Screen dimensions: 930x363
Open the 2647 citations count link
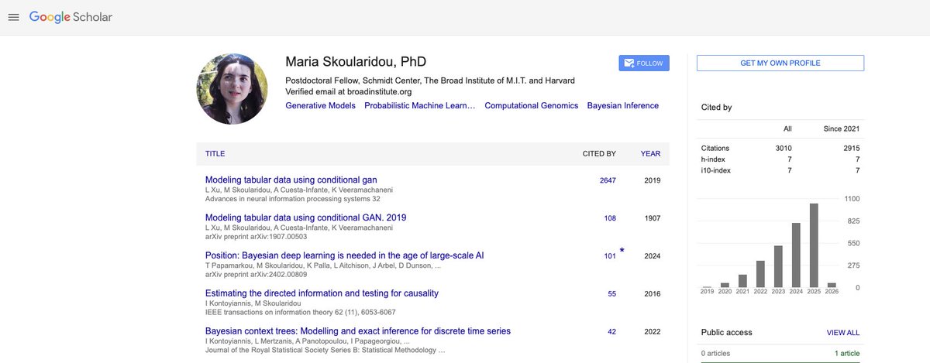pos(607,180)
